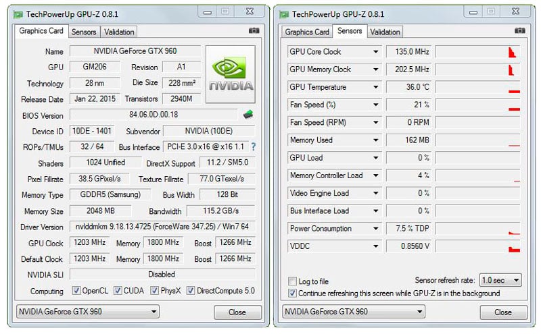
Task: Switch to Validation tab in left window
Action: [x=119, y=32]
